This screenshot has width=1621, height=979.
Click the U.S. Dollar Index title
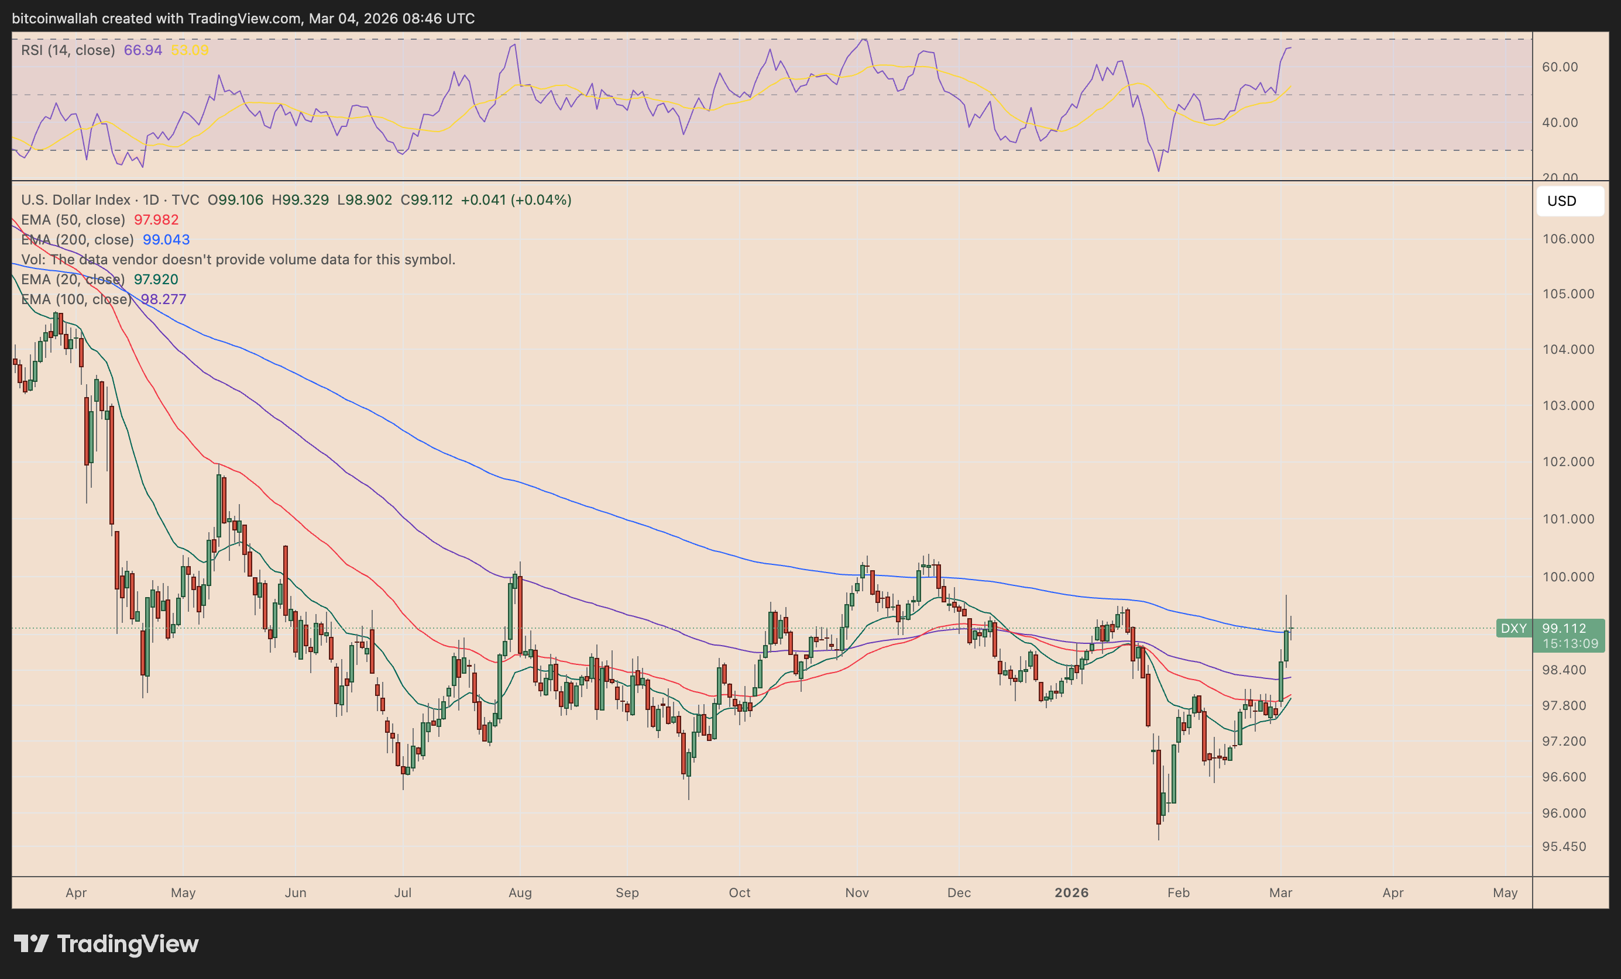point(75,200)
